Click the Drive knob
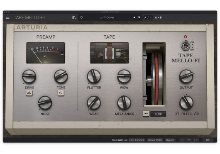This screenshot has height=154, width=220. tap(29, 76)
